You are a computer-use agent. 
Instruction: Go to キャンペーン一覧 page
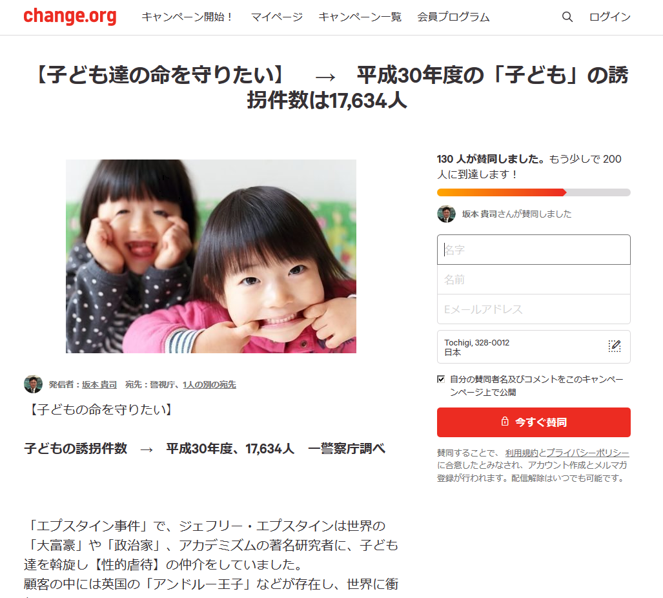[360, 17]
